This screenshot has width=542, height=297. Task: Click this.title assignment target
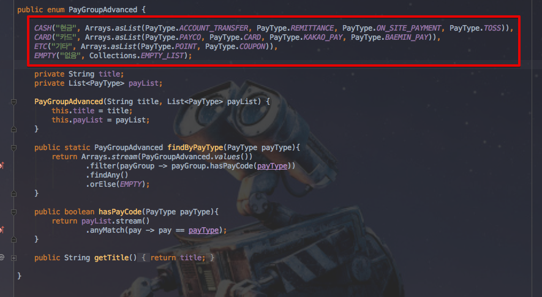73,111
